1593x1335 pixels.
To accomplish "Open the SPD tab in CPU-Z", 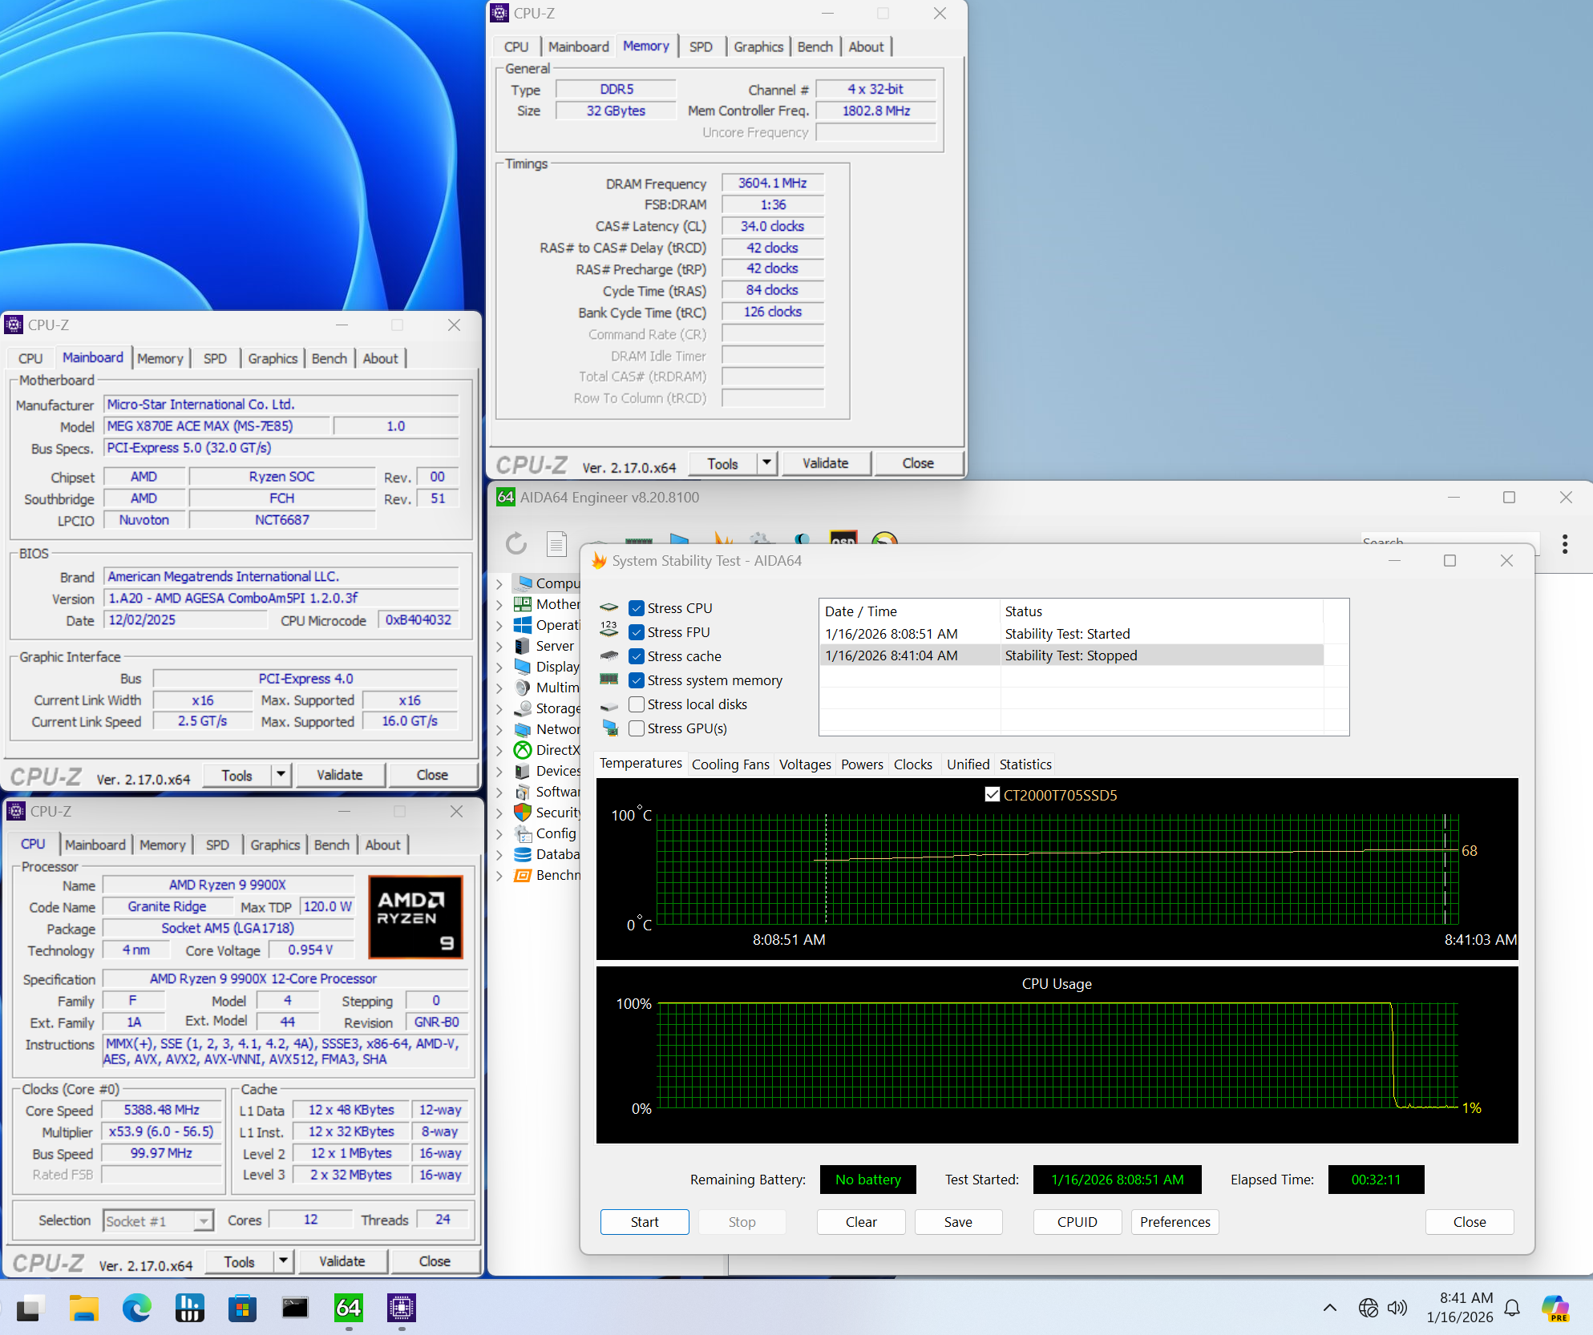I will [701, 46].
